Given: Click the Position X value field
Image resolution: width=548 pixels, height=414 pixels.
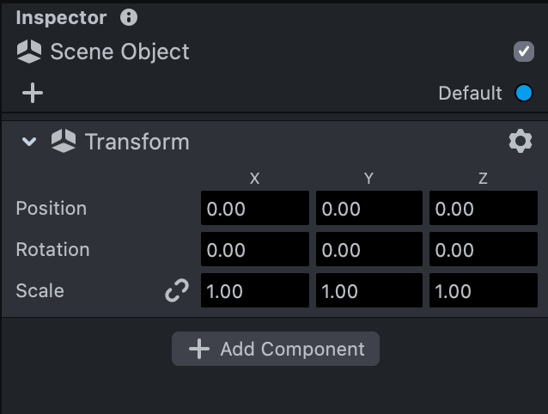Looking at the screenshot, I should tap(254, 209).
